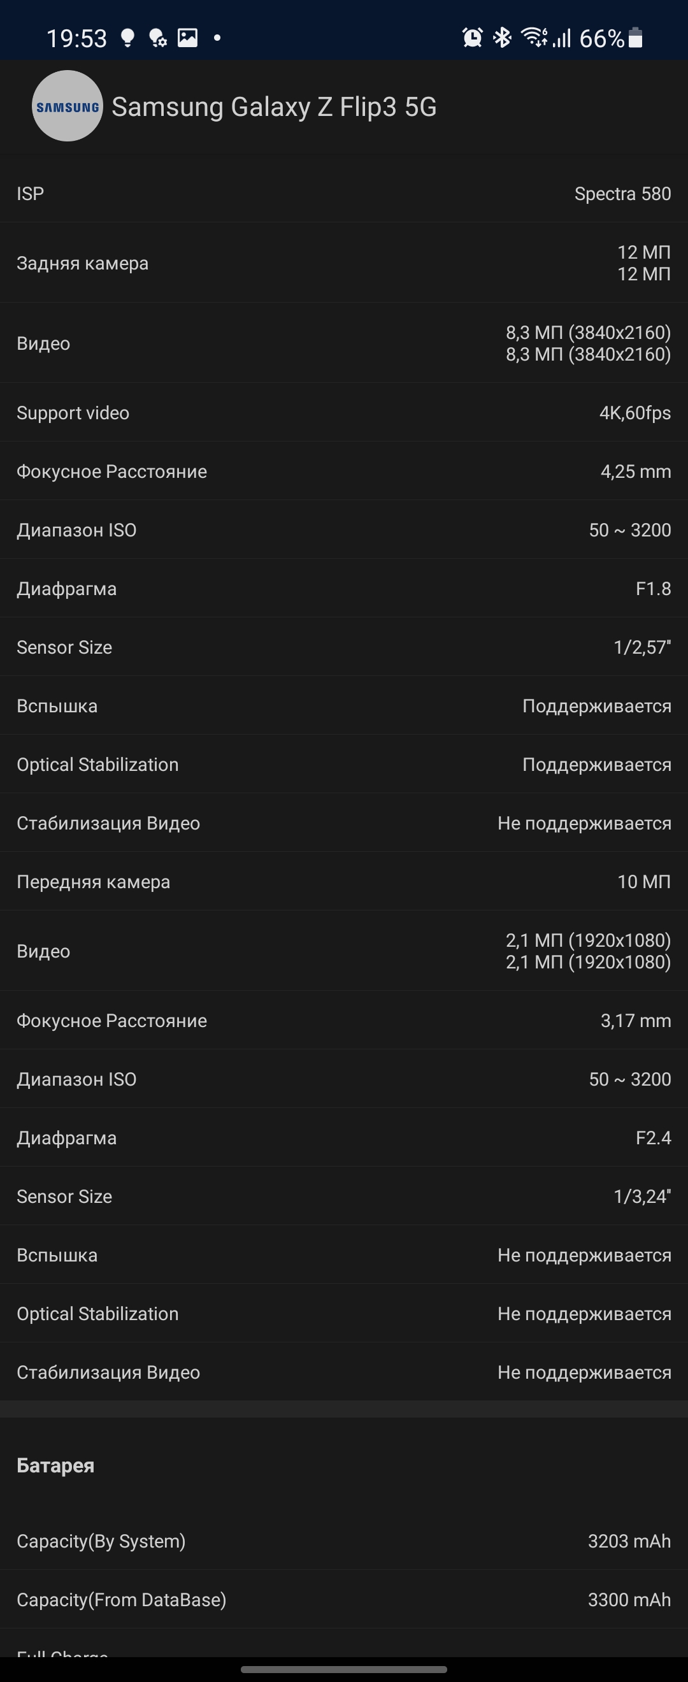Tap the Support video 4K,60fps row
Viewport: 688px width, 1682px height.
[344, 413]
